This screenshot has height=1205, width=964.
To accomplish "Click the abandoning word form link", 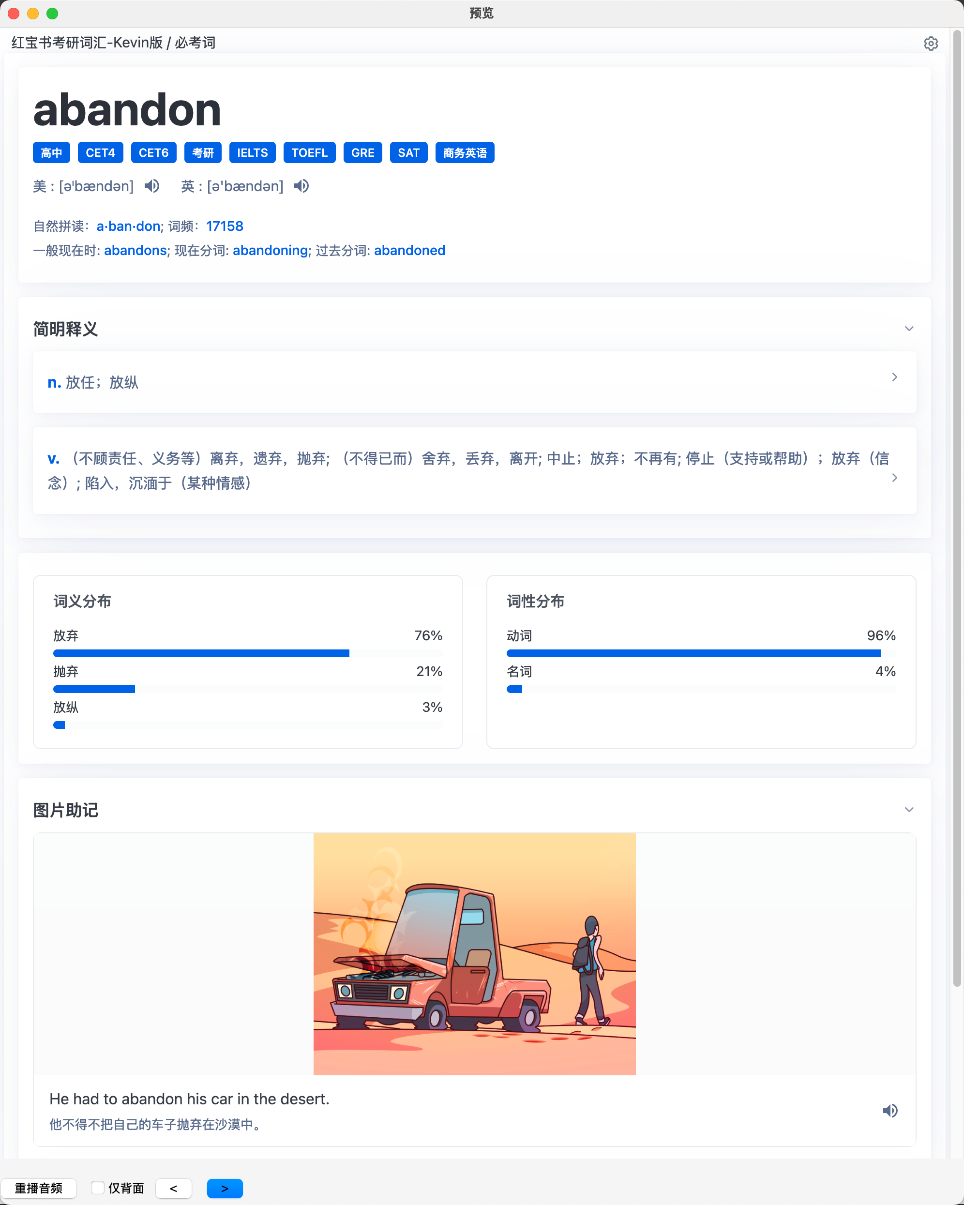I will tap(270, 250).
